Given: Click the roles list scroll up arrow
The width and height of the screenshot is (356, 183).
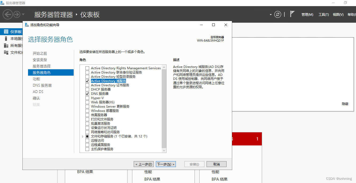Looking at the screenshot, I should pos(164,67).
